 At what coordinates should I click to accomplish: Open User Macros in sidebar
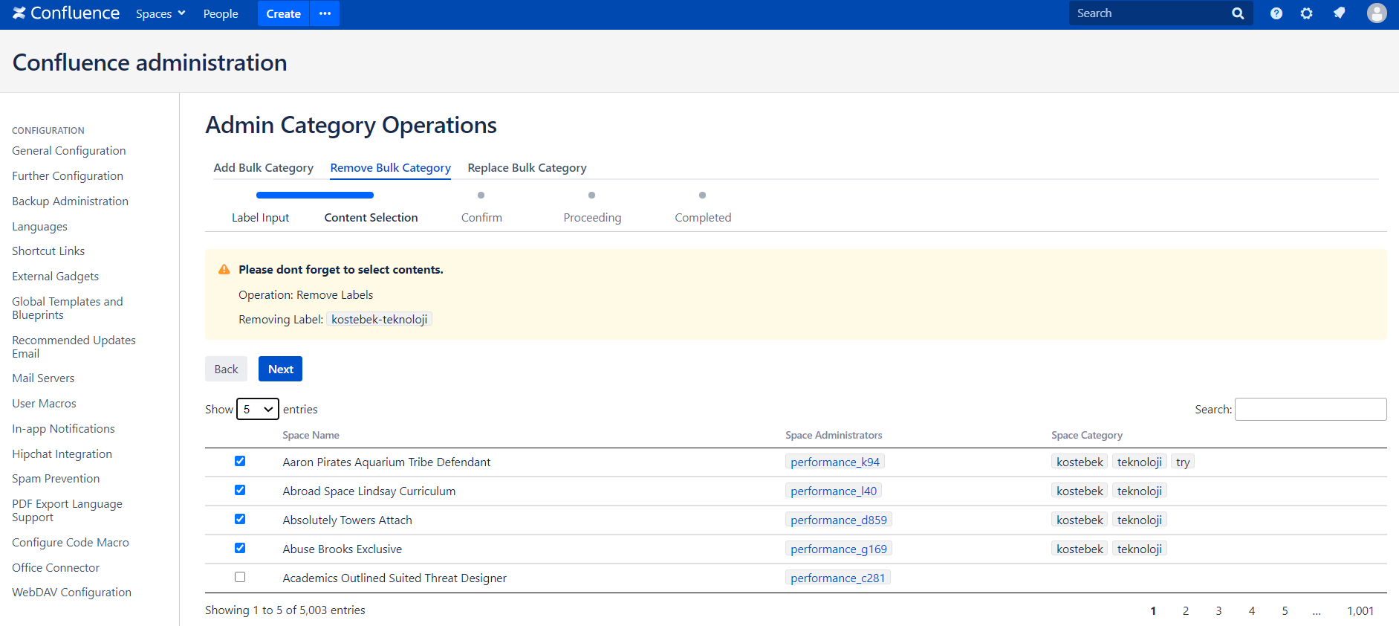pos(44,404)
